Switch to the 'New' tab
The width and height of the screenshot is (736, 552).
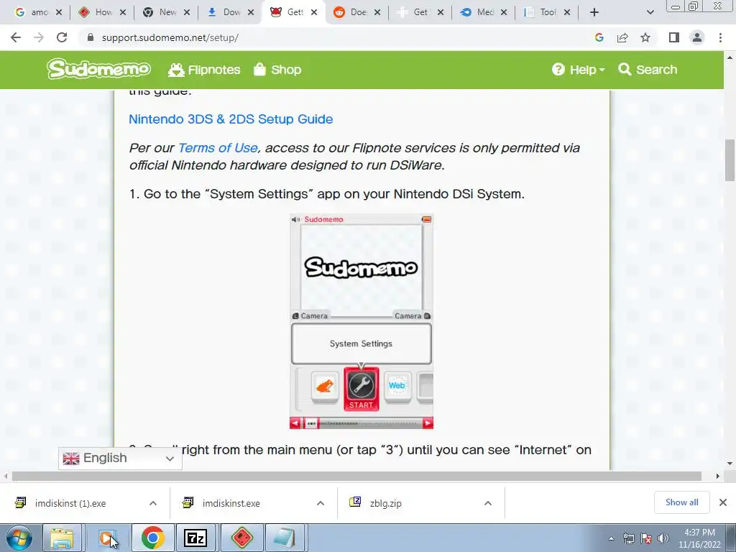[166, 12]
